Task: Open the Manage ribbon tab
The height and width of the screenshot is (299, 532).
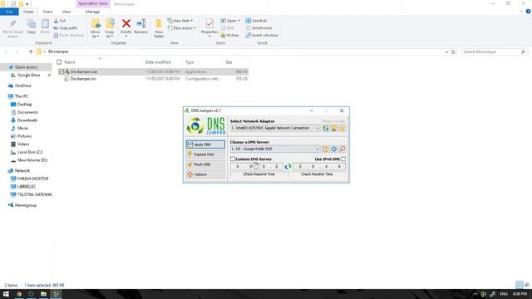Action: click(x=92, y=12)
